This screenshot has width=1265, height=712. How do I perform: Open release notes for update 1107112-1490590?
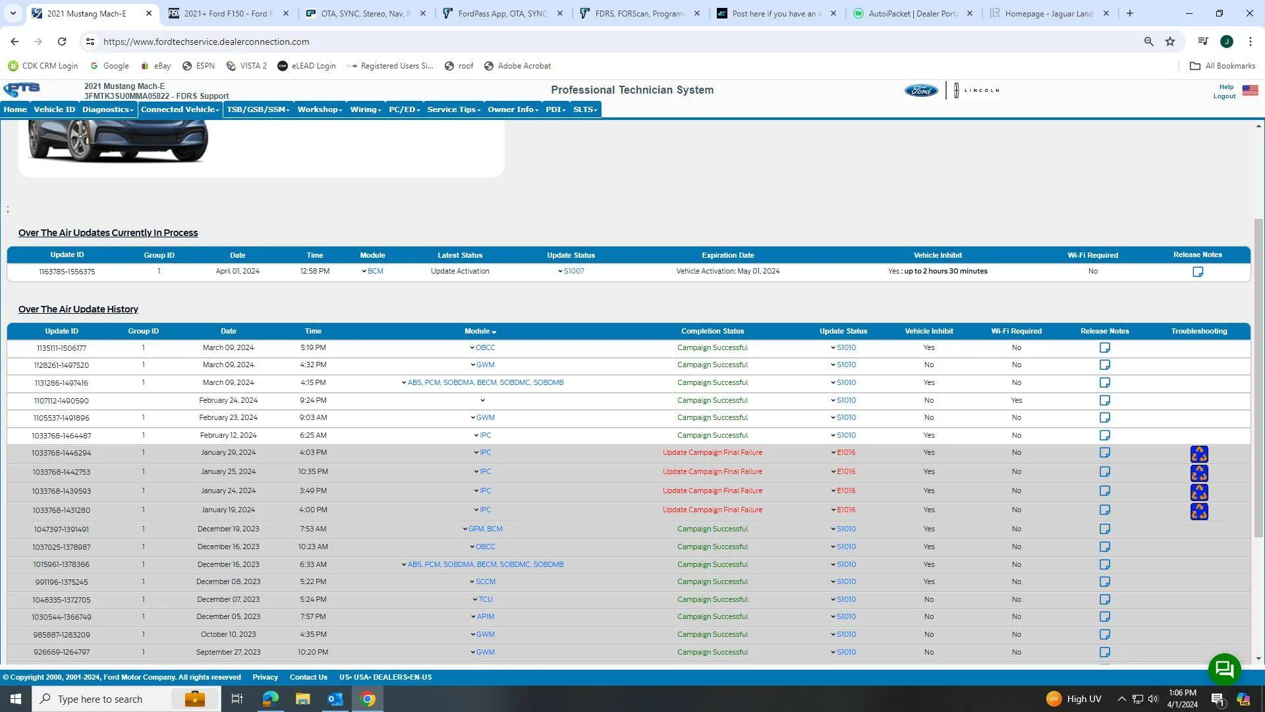coord(1105,401)
